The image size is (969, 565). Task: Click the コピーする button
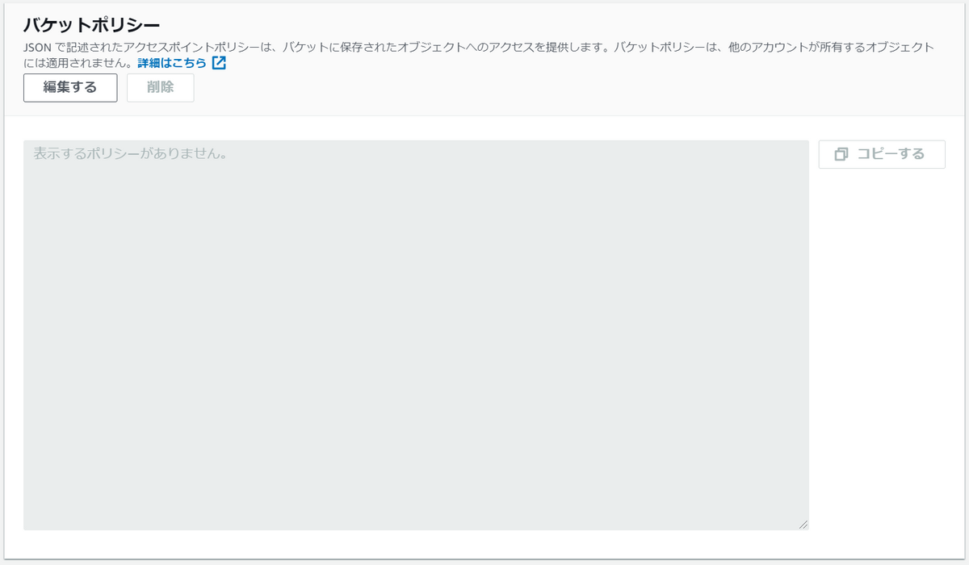tap(882, 154)
